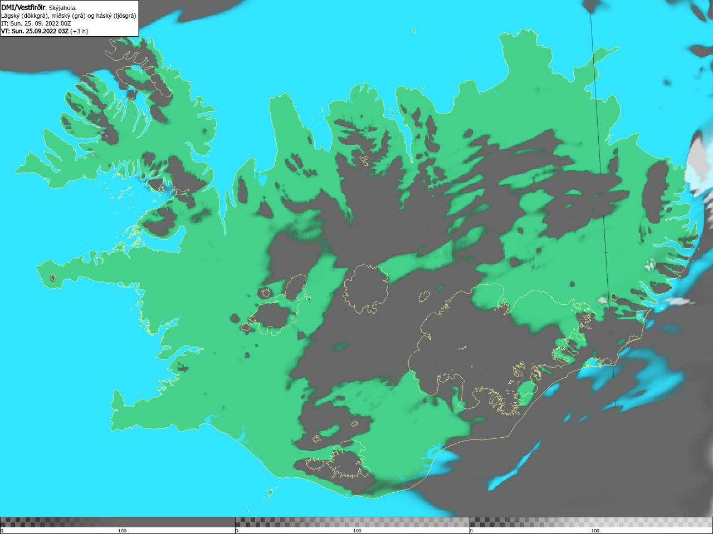Click the 'VT: Sun. 25.09.2022 03Z (+3 h)' line

[45, 31]
